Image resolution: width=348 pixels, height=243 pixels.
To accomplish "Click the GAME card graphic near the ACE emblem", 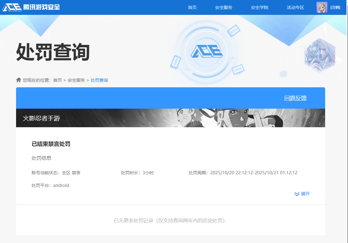I will click(x=234, y=31).
